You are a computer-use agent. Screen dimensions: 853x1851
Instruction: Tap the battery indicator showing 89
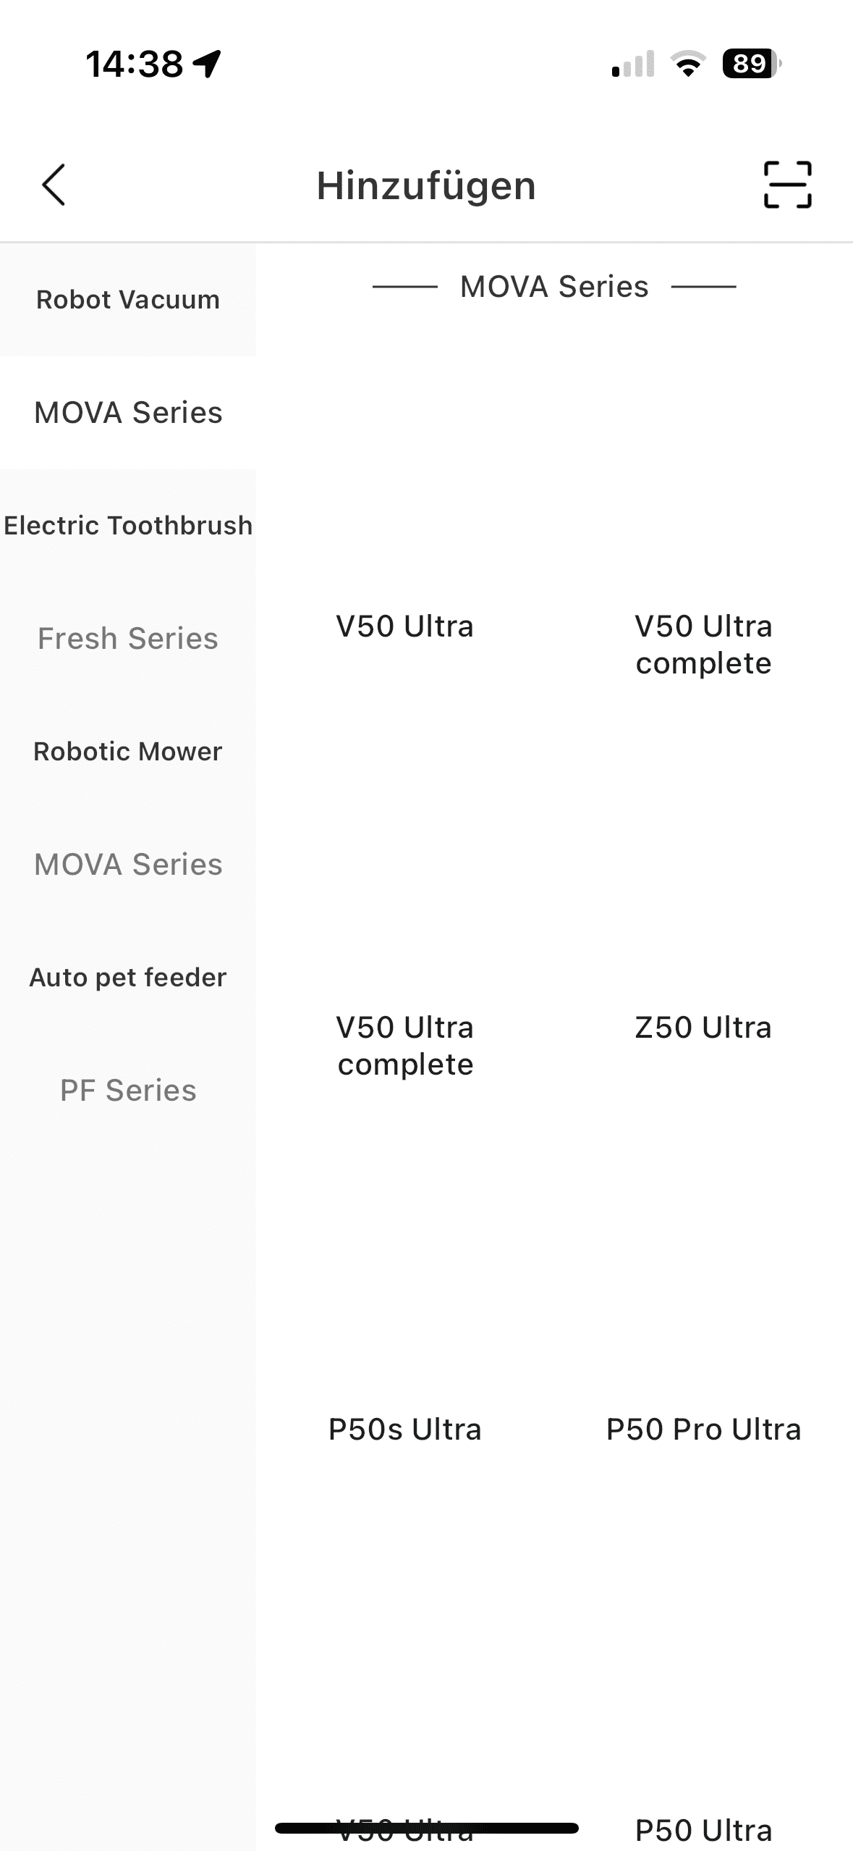click(751, 64)
